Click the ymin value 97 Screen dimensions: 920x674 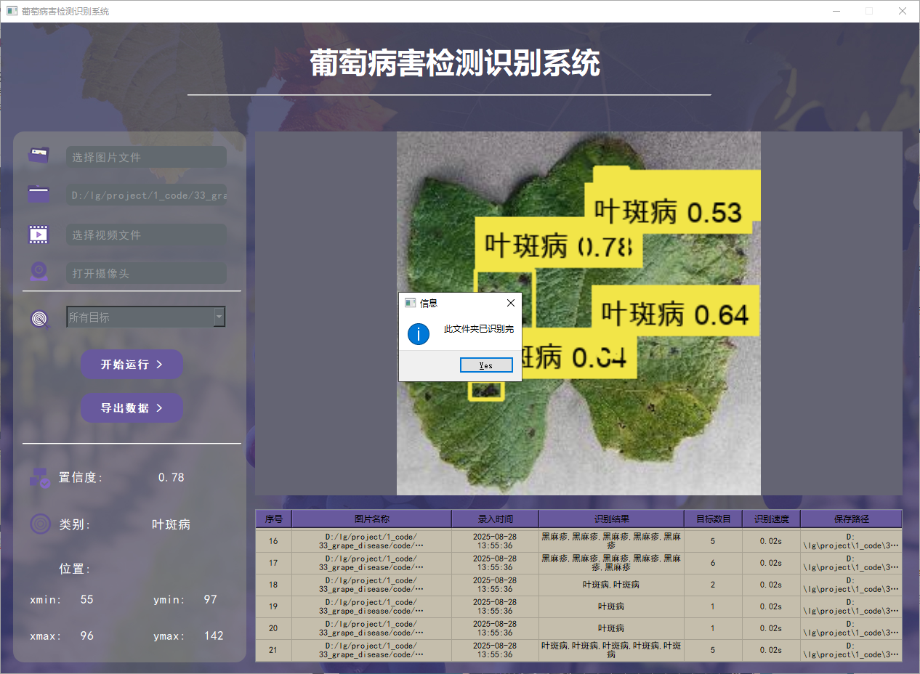[x=210, y=599]
